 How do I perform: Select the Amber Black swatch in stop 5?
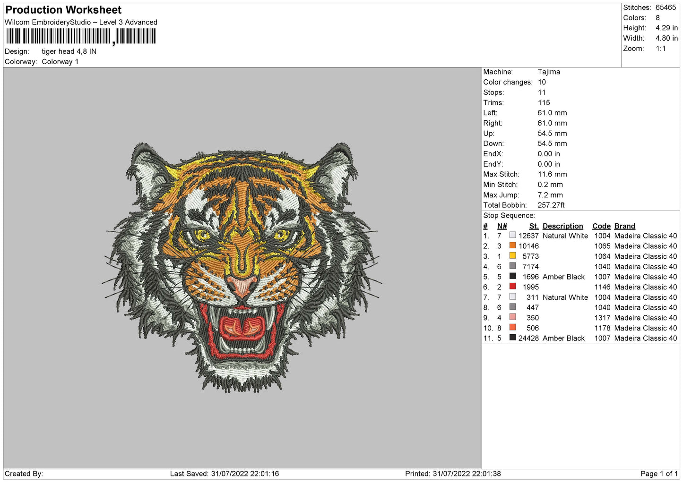click(x=512, y=276)
